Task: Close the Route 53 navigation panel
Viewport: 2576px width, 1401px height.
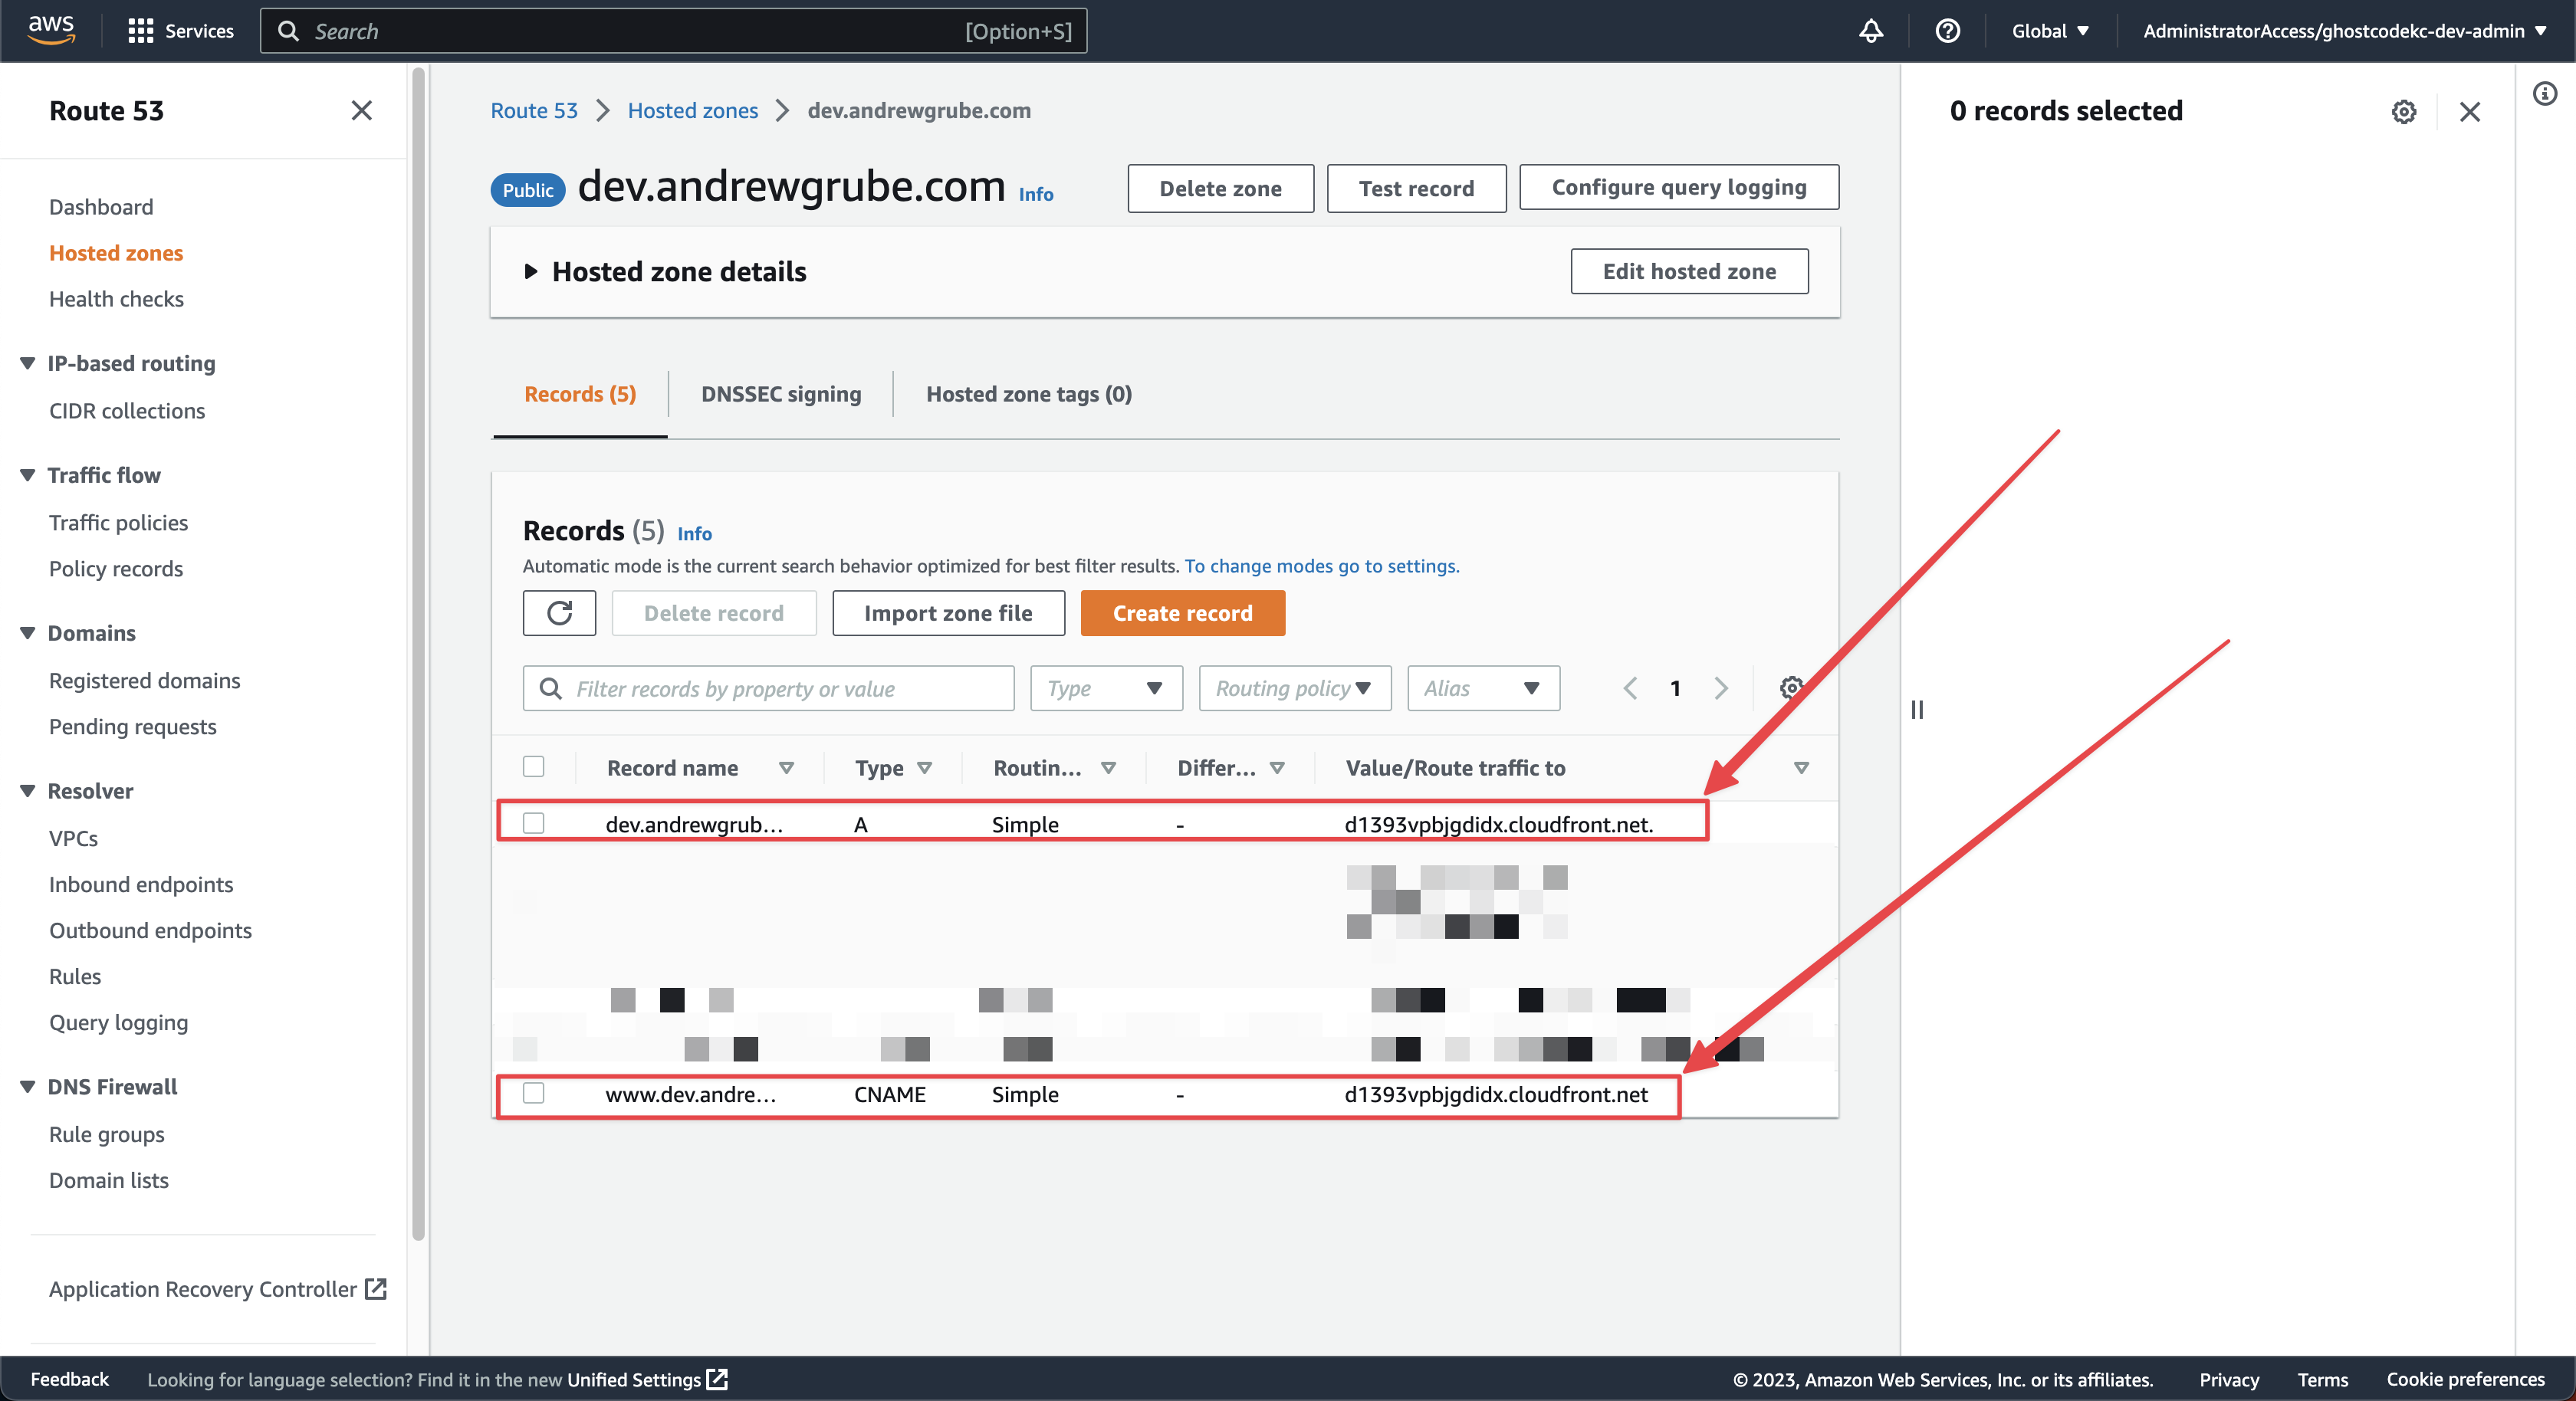Action: tap(362, 110)
